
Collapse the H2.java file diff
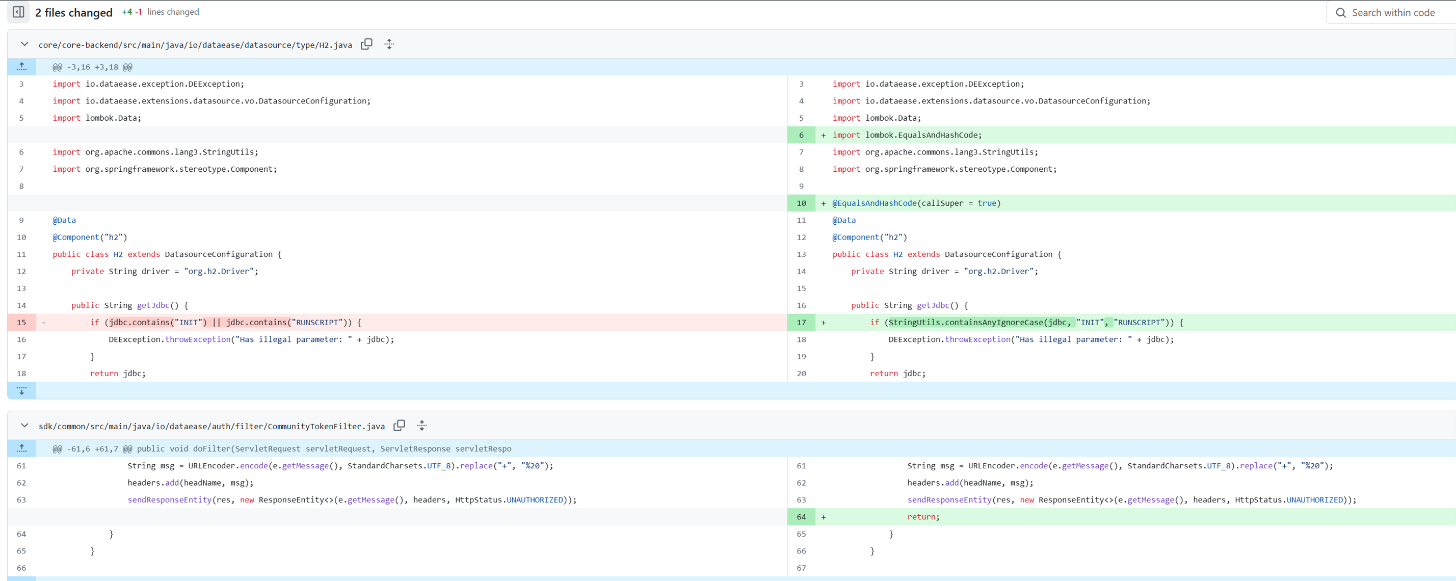[x=24, y=44]
